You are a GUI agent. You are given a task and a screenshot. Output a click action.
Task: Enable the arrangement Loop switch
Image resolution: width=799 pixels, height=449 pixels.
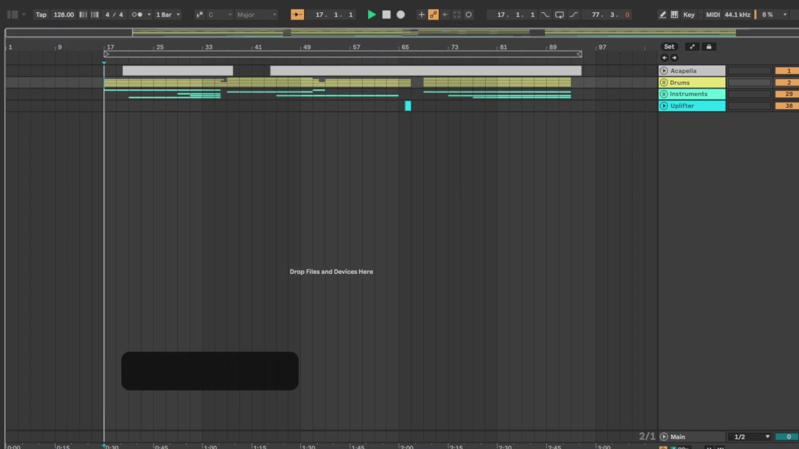click(x=559, y=14)
